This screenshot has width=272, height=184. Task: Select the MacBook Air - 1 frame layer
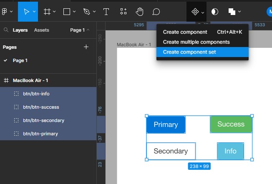click(x=30, y=80)
